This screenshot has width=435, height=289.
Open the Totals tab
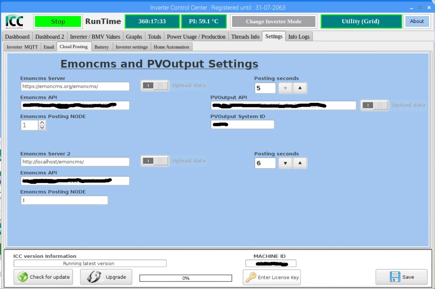coord(155,37)
